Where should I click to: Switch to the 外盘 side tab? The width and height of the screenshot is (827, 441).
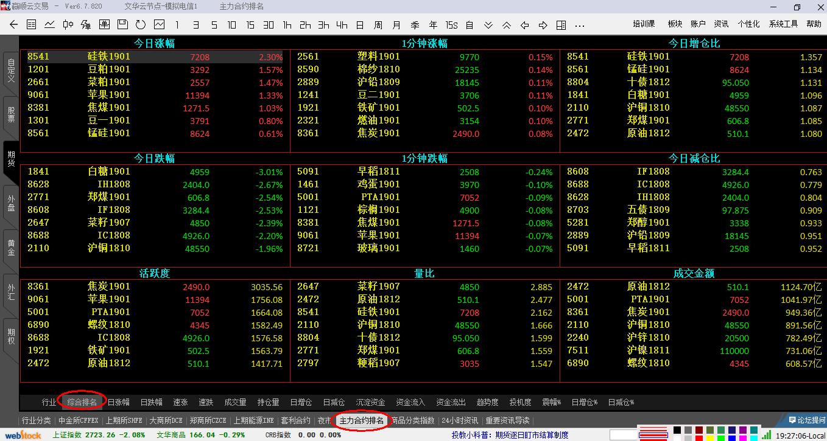(10, 203)
